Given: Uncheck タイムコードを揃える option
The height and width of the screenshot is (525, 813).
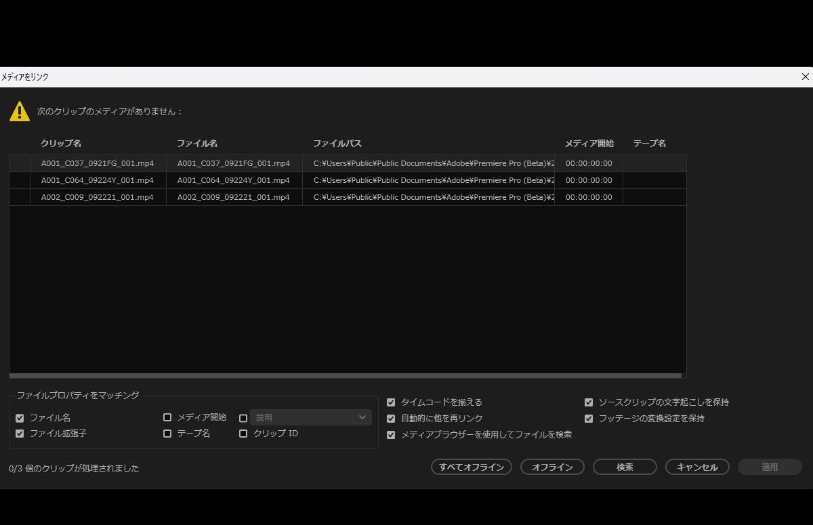Looking at the screenshot, I should click(390, 402).
